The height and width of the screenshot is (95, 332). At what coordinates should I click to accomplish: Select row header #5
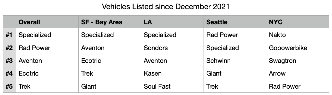coord(9,86)
